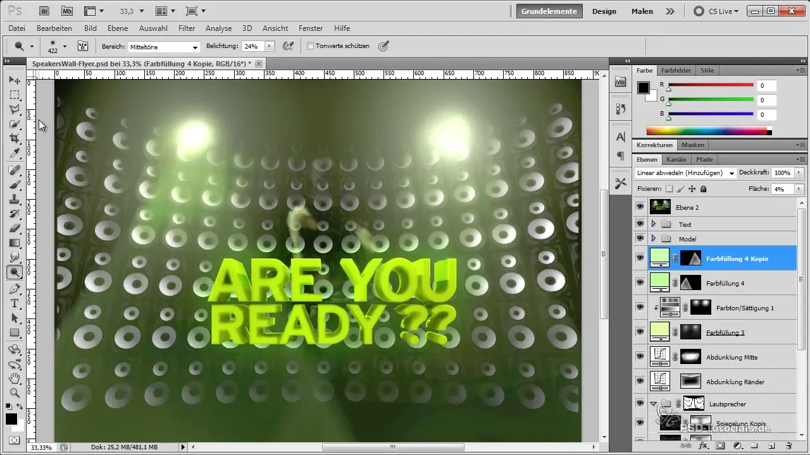Open Mini Bridge from the top bar

66,11
